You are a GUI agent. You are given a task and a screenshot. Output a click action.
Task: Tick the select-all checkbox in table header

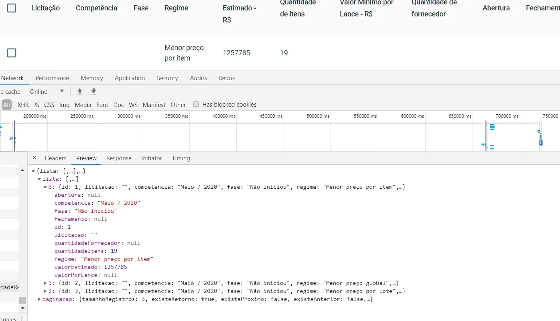12,8
